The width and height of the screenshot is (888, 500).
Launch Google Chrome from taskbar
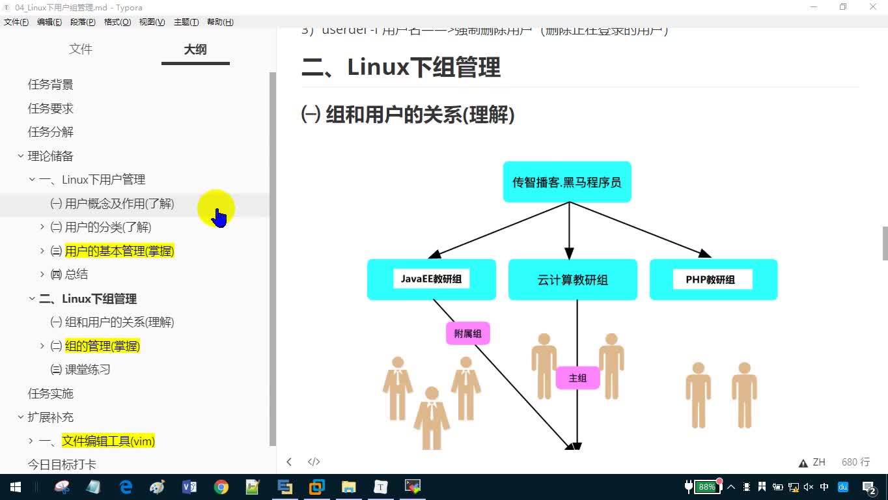click(x=221, y=487)
